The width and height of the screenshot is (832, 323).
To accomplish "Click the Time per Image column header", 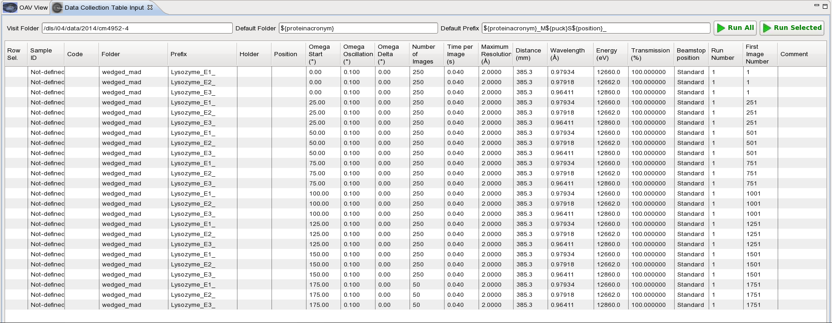I will [x=462, y=54].
